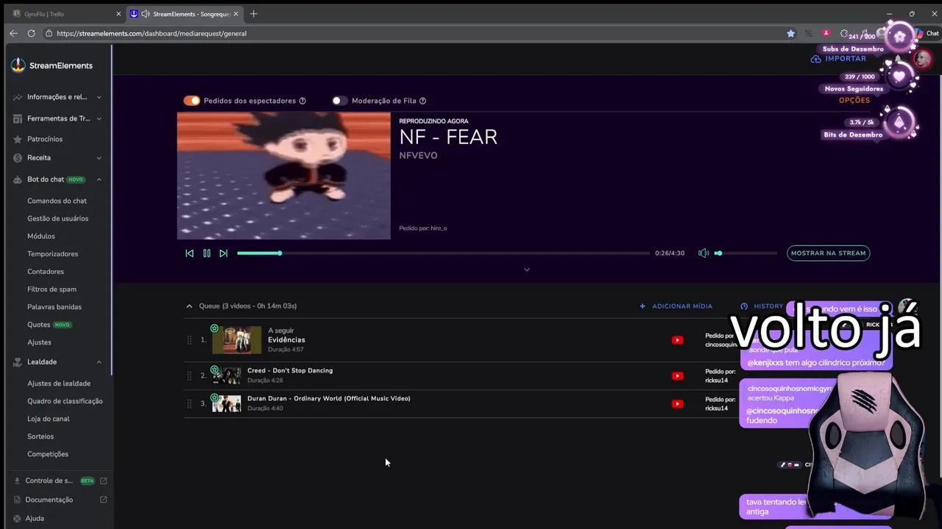Open Quadro de classificação
This screenshot has height=529, width=942.
[65, 401]
